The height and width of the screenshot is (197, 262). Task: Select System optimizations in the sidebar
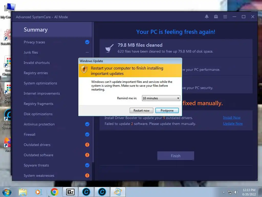(40, 83)
